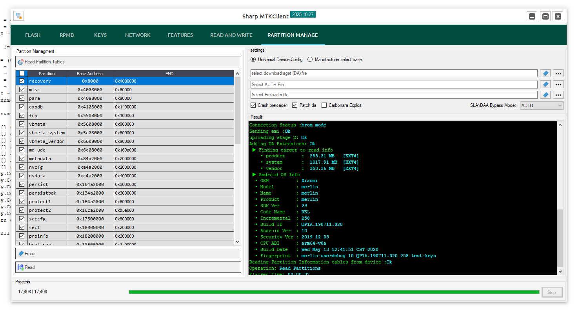The width and height of the screenshot is (580, 312).
Task: Click the clear icon beside Preloader file field
Action: [x=545, y=95]
